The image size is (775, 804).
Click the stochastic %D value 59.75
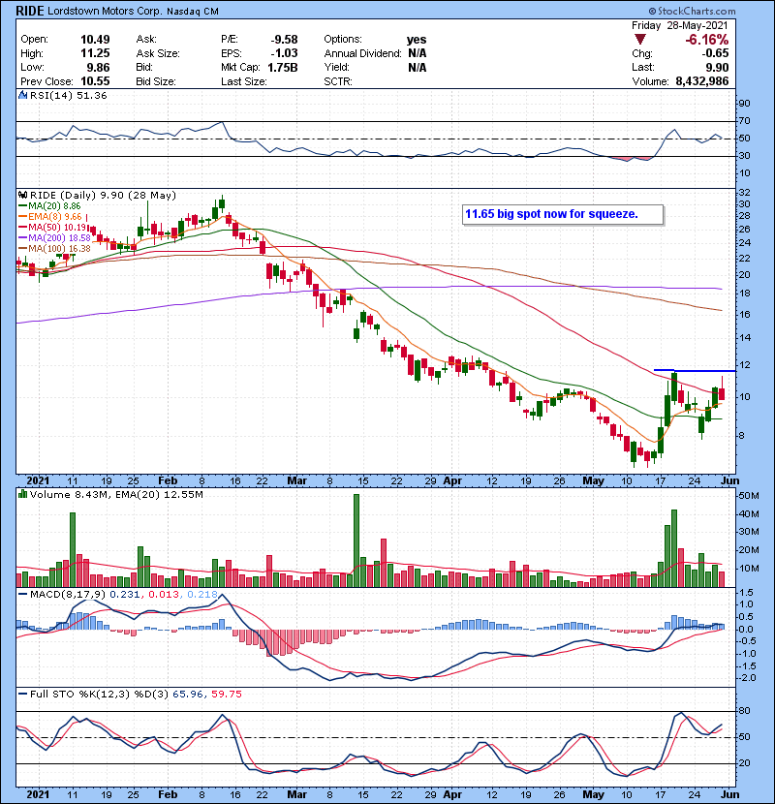(x=226, y=695)
